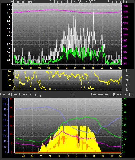Click the 985 barometer axis value
Image resolution: width=135 pixels, height=160 pixels.
125,52
